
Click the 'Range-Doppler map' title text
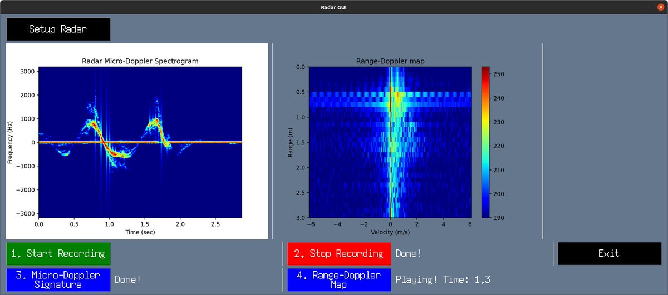point(390,61)
